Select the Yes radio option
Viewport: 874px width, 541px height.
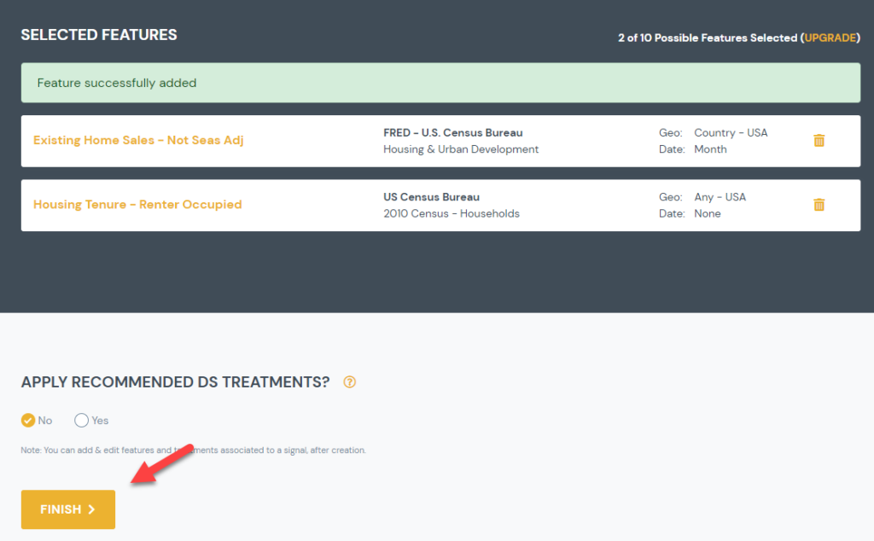pos(82,420)
